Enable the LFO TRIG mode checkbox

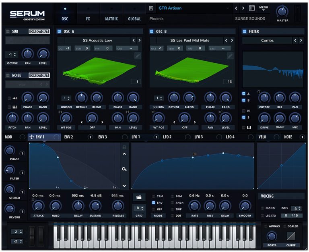click(x=154, y=196)
